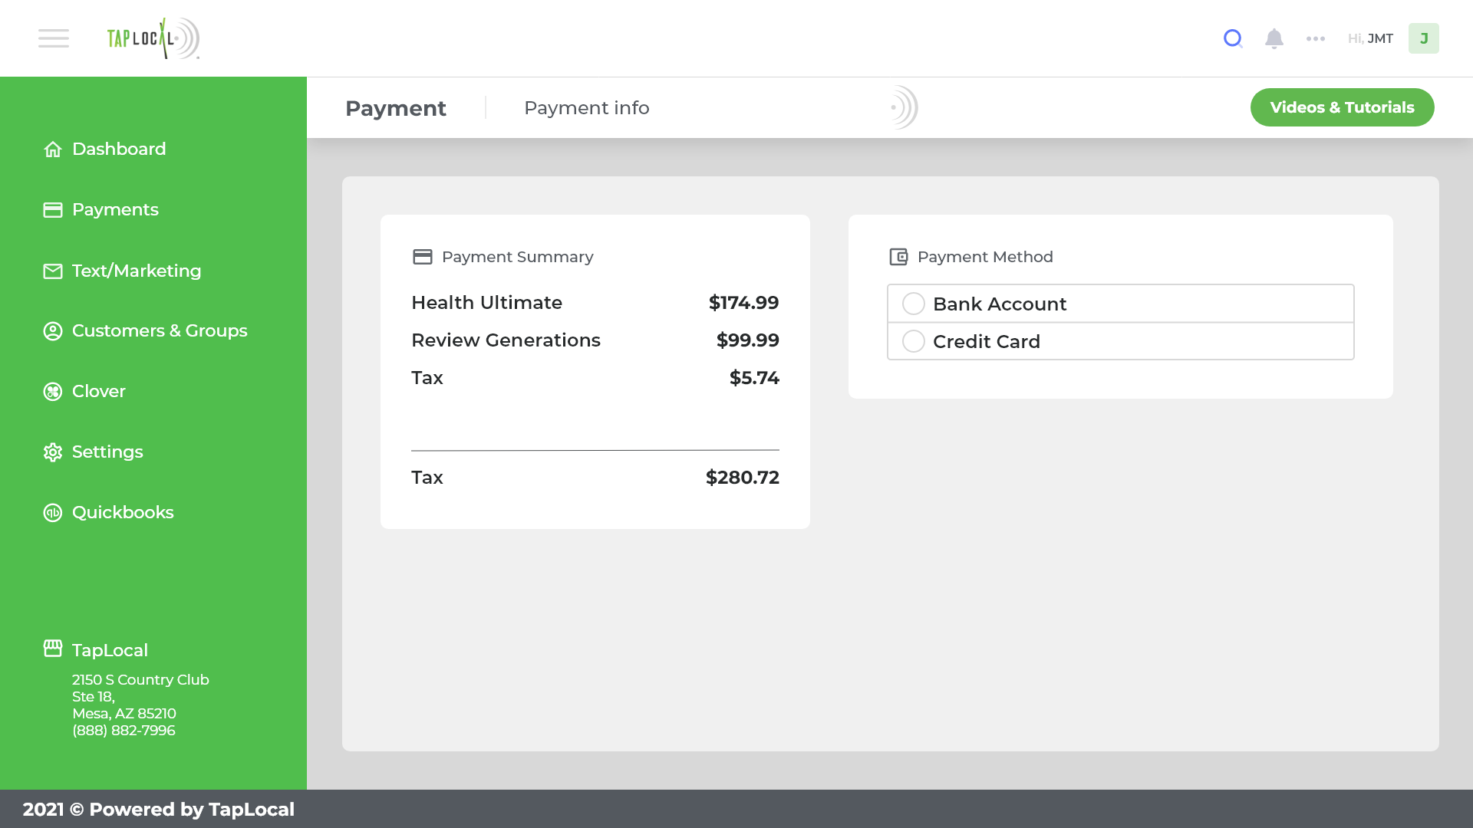The image size is (1473, 828).
Task: Open the Clover menu item
Action: pyautogui.click(x=99, y=391)
